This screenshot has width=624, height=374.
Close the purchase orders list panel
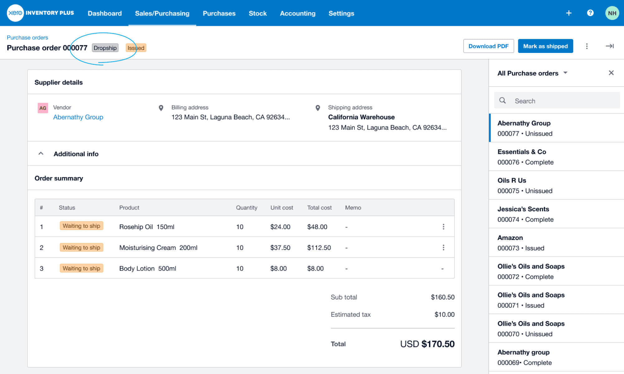click(611, 73)
